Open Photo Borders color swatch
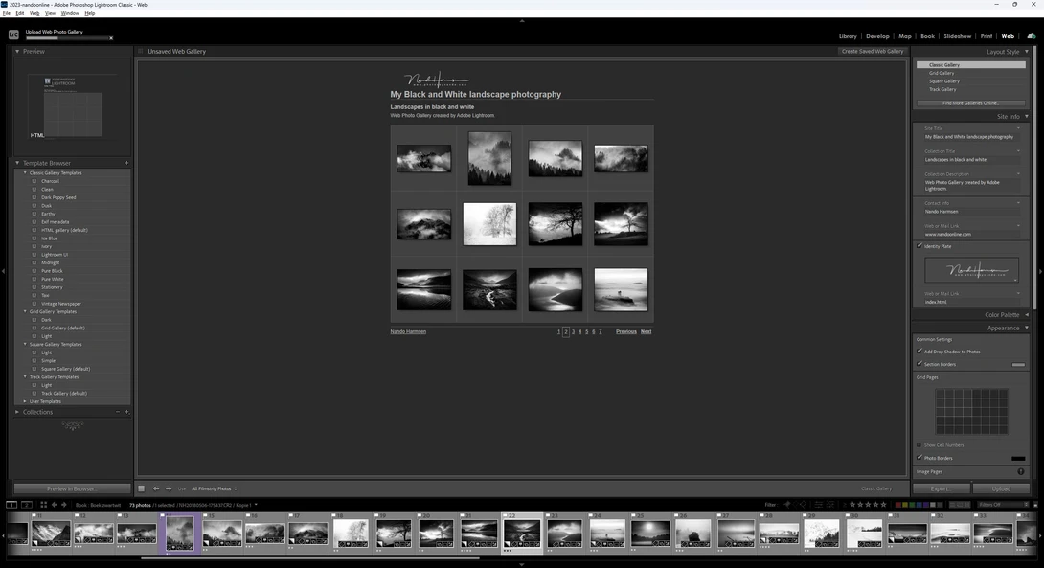Image resolution: width=1044 pixels, height=568 pixels. coord(1018,458)
